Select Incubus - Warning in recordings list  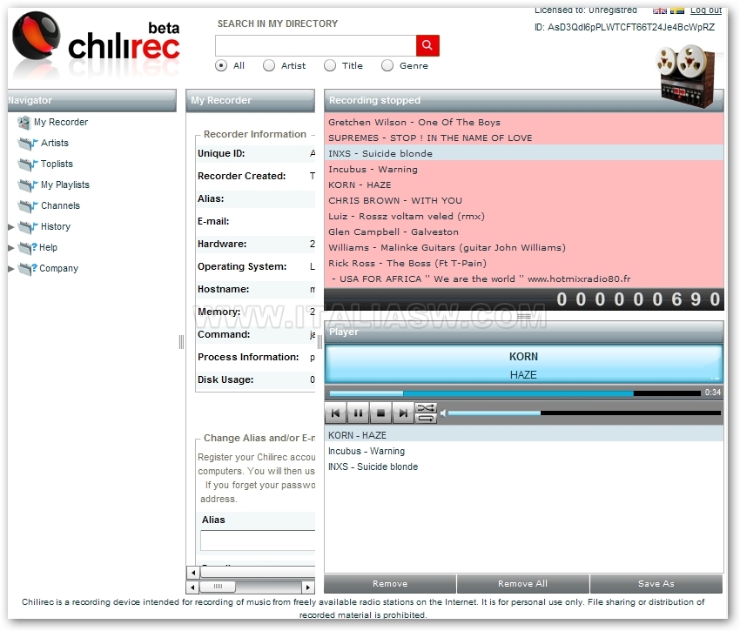pyautogui.click(x=524, y=169)
